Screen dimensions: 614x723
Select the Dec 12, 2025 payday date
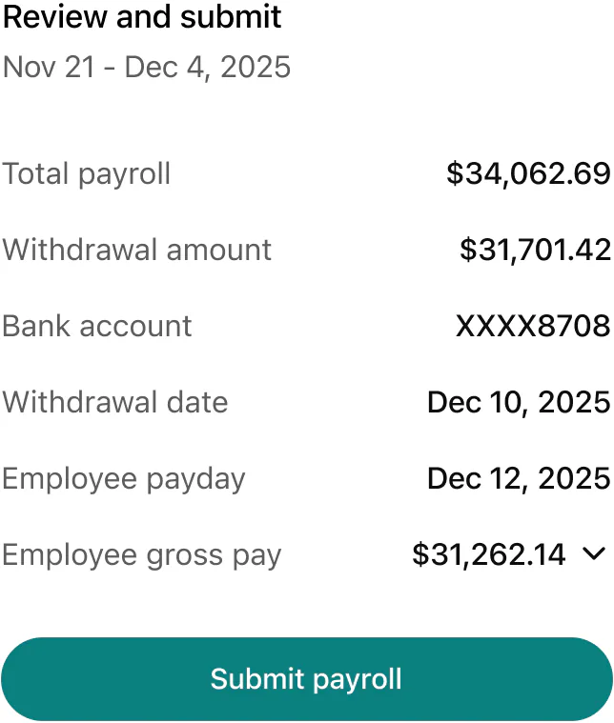[519, 479]
